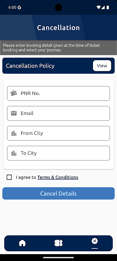
Task: Open the Terms & Conditions link
Action: 58,177
